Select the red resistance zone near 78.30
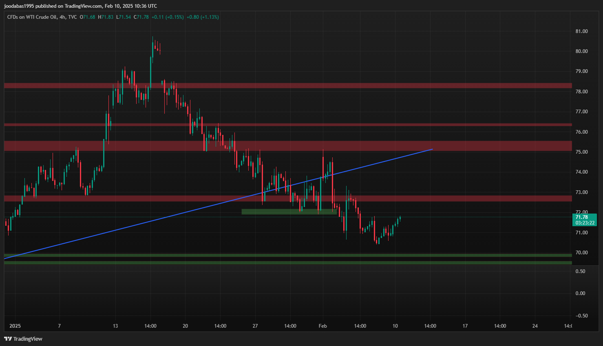Image resolution: width=603 pixels, height=346 pixels. pos(288,86)
